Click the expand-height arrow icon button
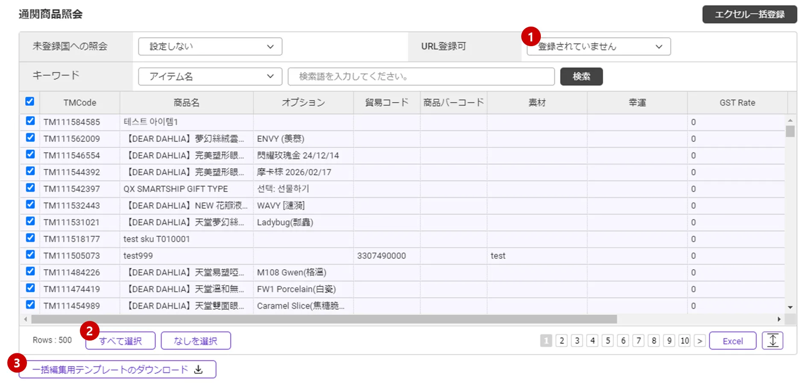The image size is (810, 385). point(772,341)
